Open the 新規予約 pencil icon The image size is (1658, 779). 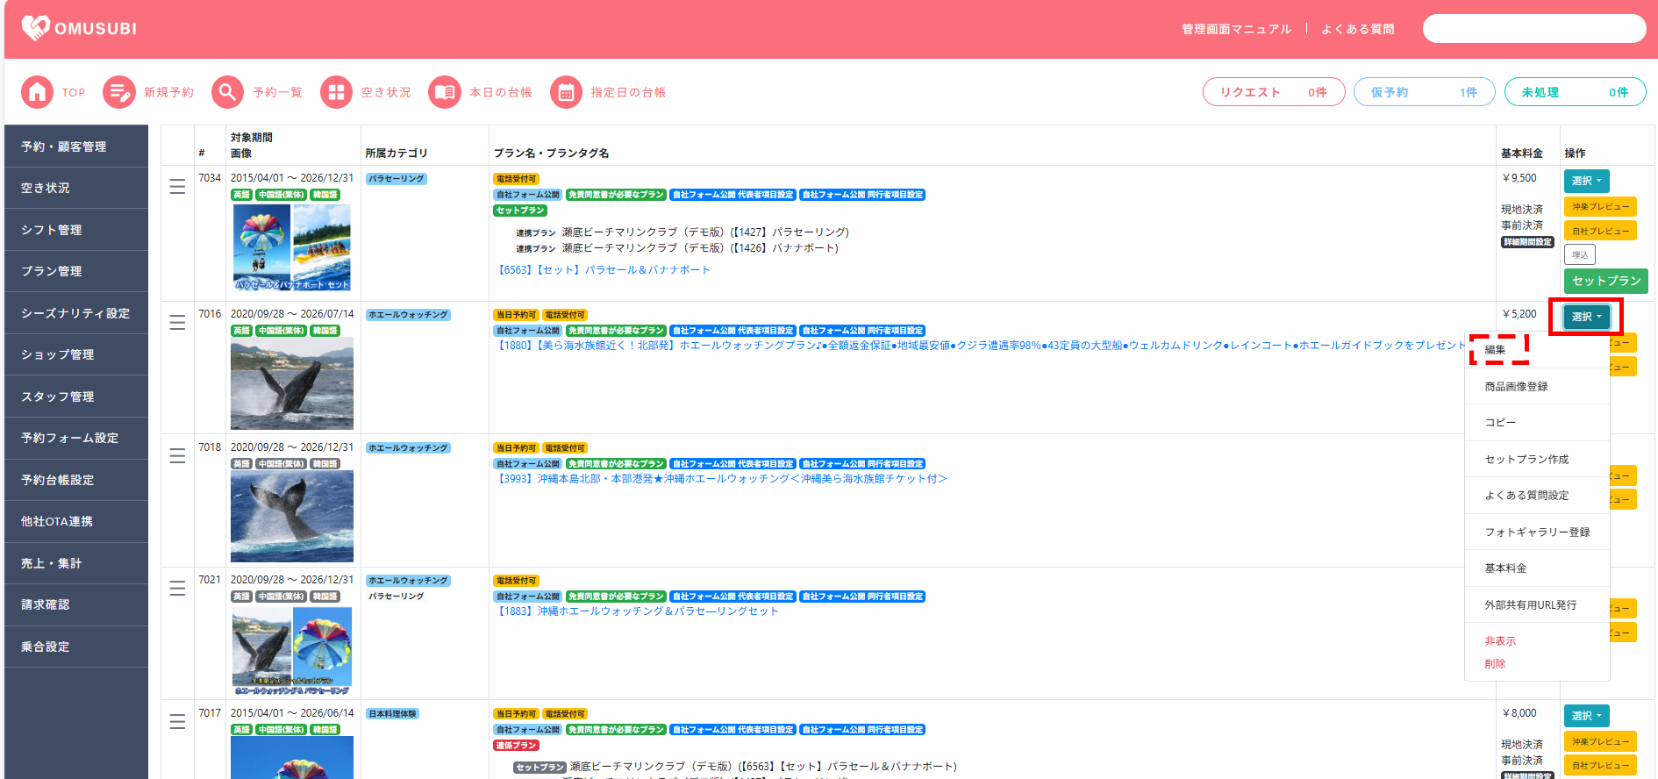[118, 92]
